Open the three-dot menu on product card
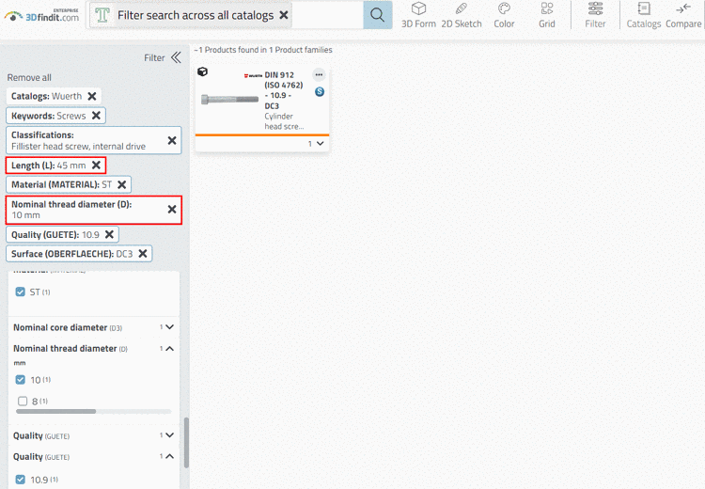705x489 pixels. click(x=319, y=74)
